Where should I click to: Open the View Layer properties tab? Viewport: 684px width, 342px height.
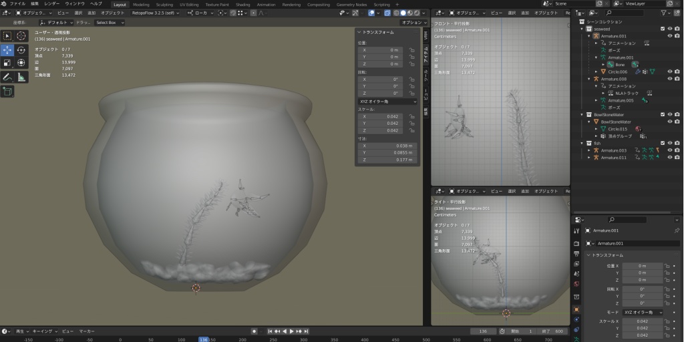576,263
